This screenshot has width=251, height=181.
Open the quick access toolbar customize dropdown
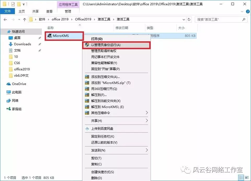tap(24, 4)
